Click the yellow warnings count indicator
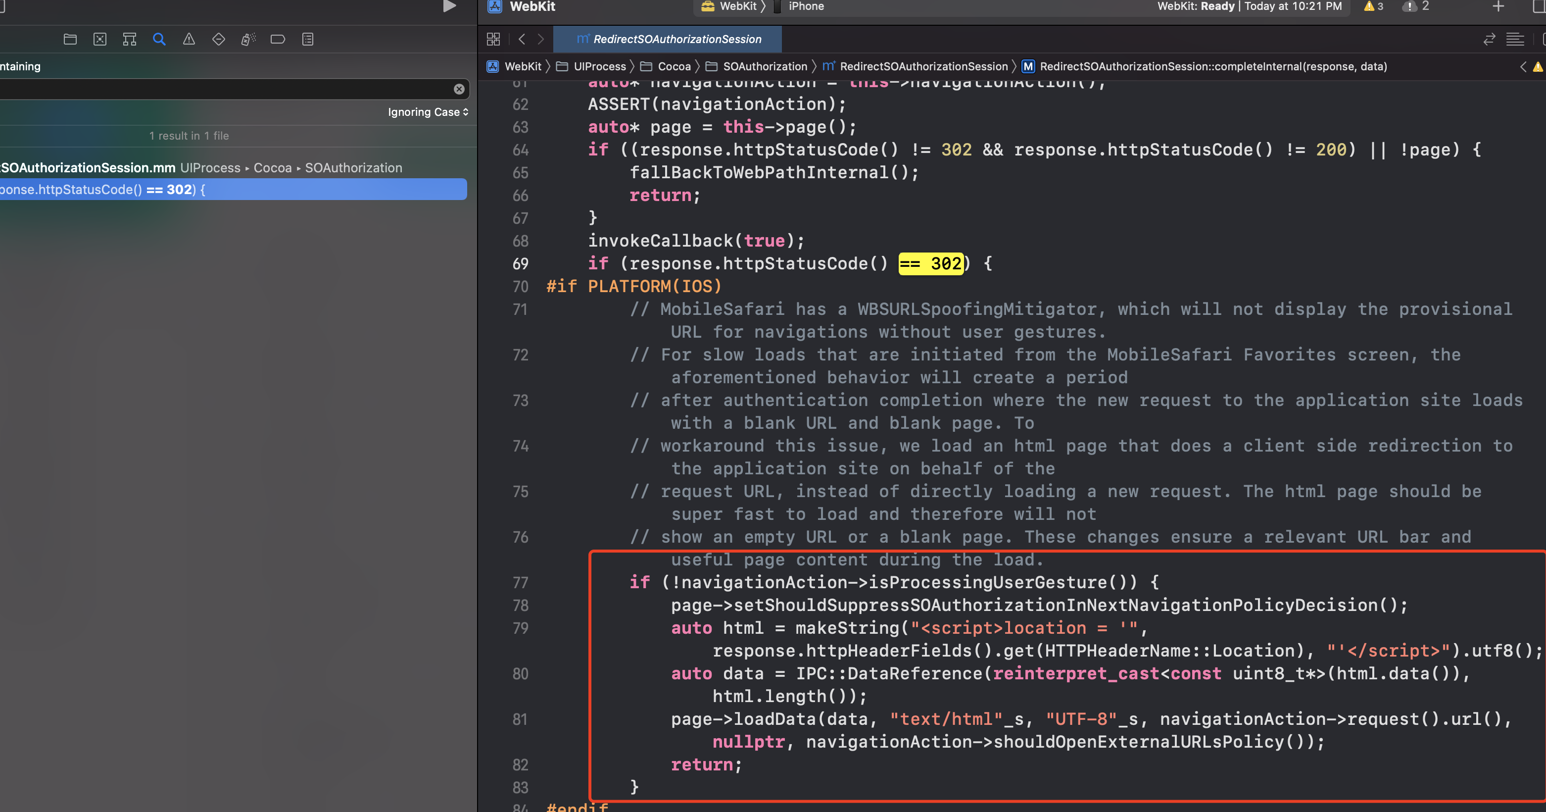The image size is (1546, 812). tap(1374, 6)
